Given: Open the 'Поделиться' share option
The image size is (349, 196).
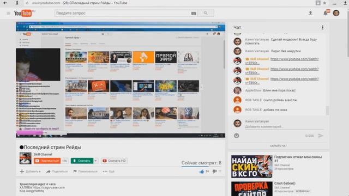Looking at the screenshot, I should click(x=57, y=171).
